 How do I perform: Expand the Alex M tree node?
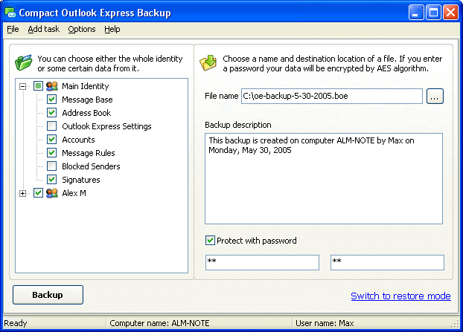23,193
